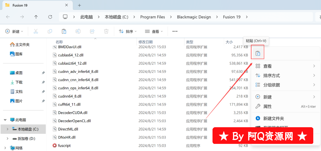Navigate to Program Files breadcrumb

pyautogui.click(x=152, y=17)
